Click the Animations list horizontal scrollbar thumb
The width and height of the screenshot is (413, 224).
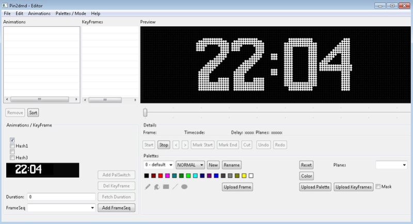click(x=40, y=99)
